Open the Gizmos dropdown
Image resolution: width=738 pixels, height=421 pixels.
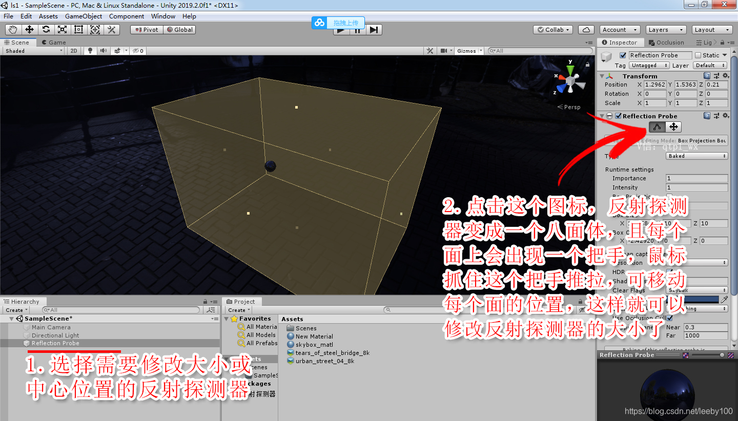pyautogui.click(x=469, y=51)
